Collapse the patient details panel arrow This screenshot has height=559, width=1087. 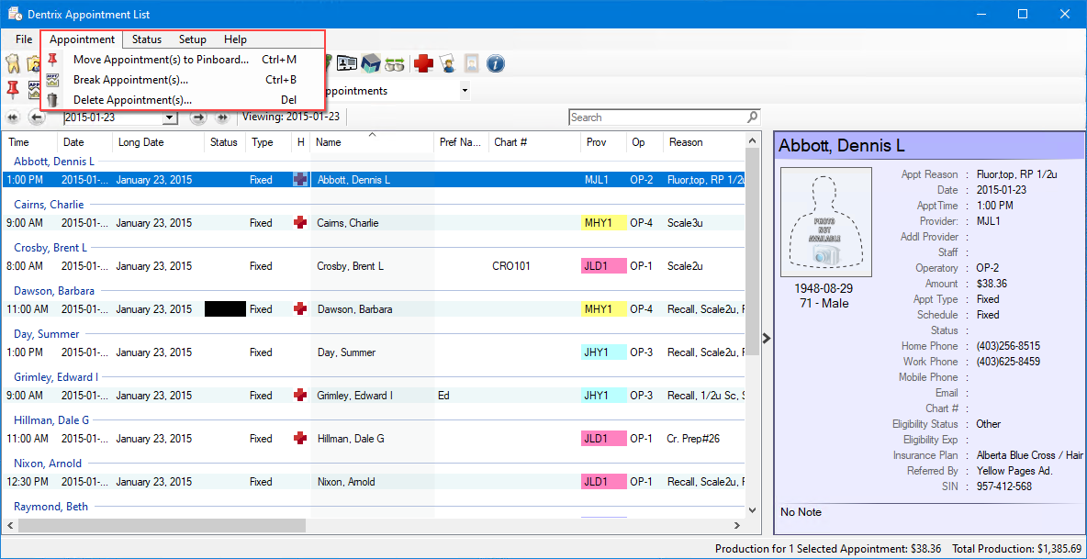click(767, 338)
